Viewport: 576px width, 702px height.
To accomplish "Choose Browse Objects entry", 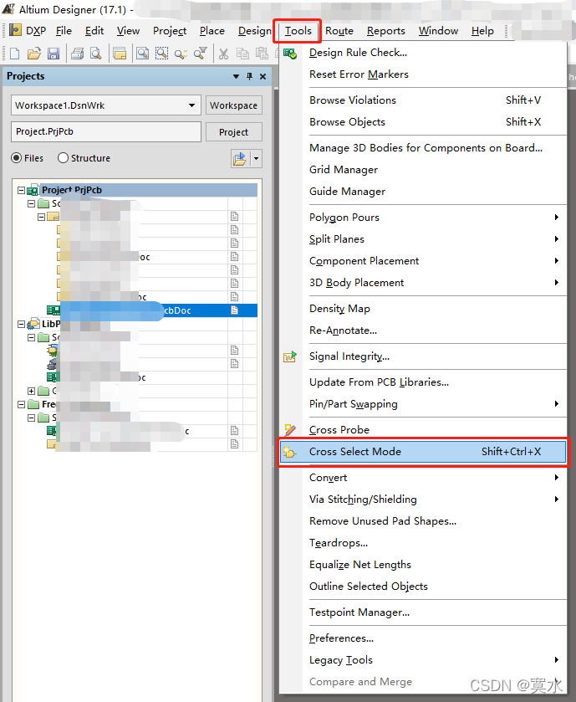I will [423, 122].
